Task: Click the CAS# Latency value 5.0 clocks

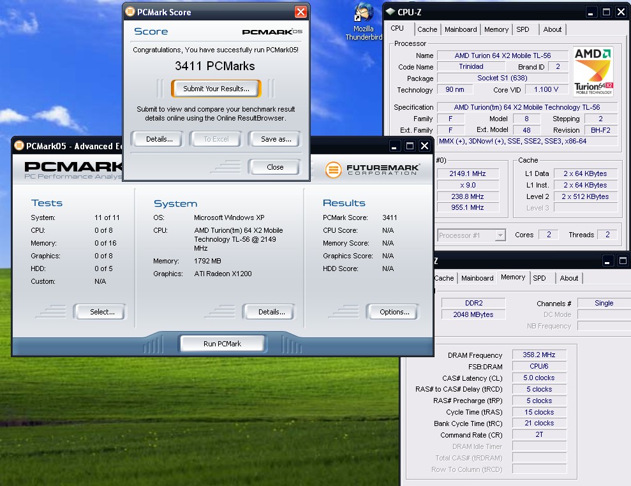Action: pos(539,378)
